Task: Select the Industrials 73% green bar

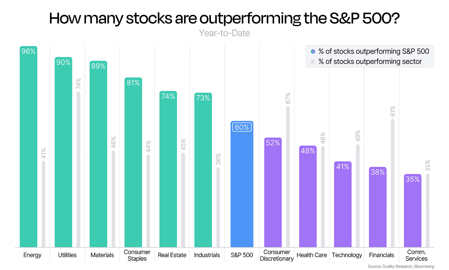Action: 203,170
